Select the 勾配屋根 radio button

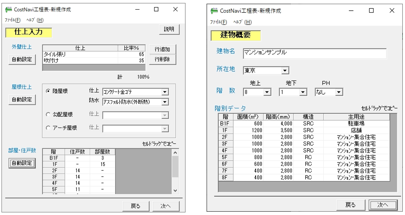click(48, 115)
